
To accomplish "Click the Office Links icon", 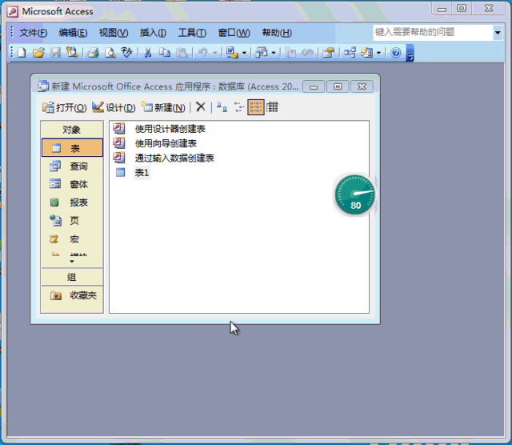I will tap(232, 53).
